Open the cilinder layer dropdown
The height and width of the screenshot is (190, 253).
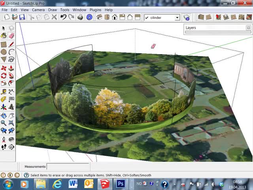(177, 18)
